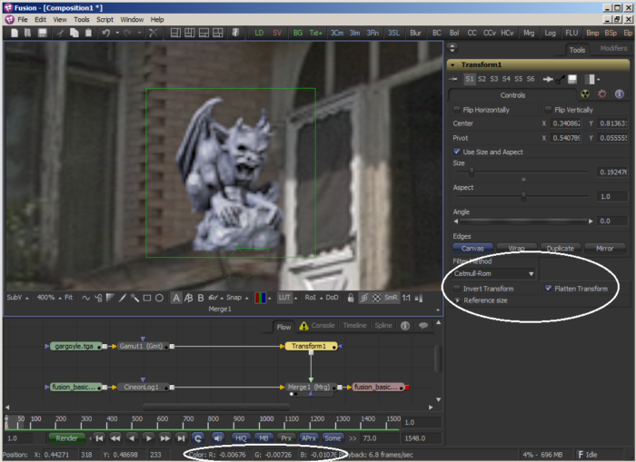Adjust the Aspect slider handle
Viewport: 636px width, 462px height.
pos(523,197)
